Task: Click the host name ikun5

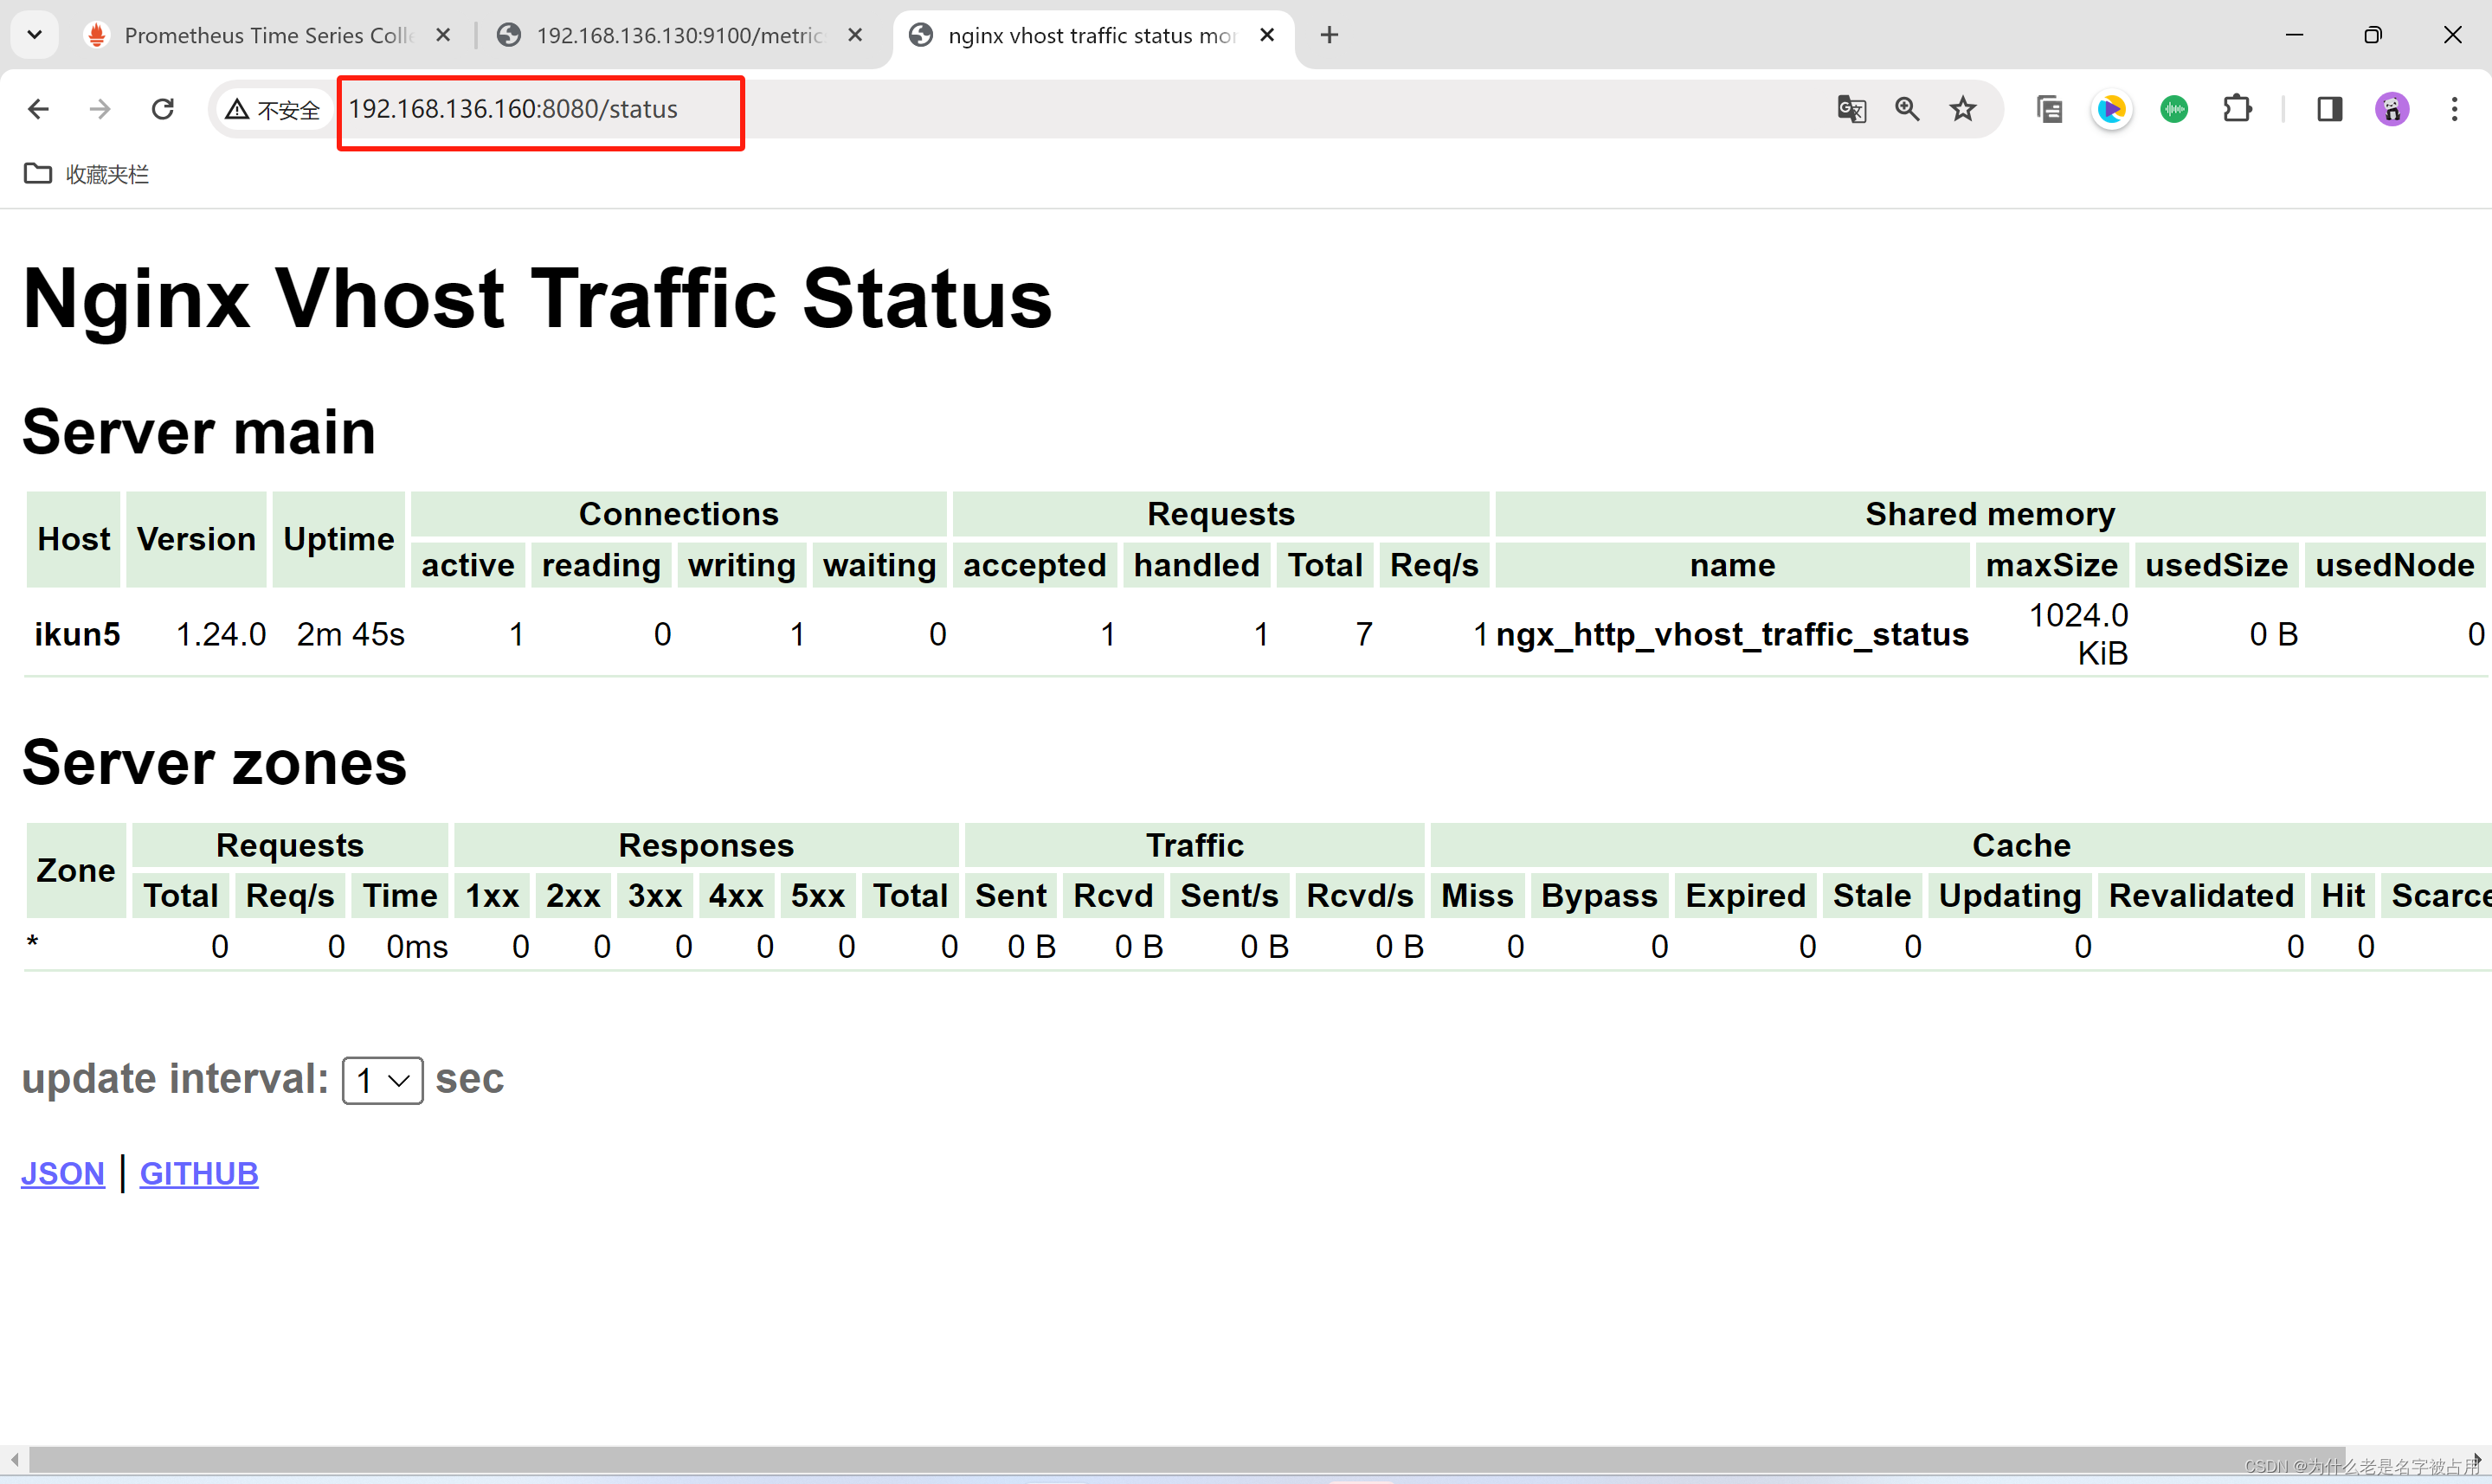Action: pos(78,634)
